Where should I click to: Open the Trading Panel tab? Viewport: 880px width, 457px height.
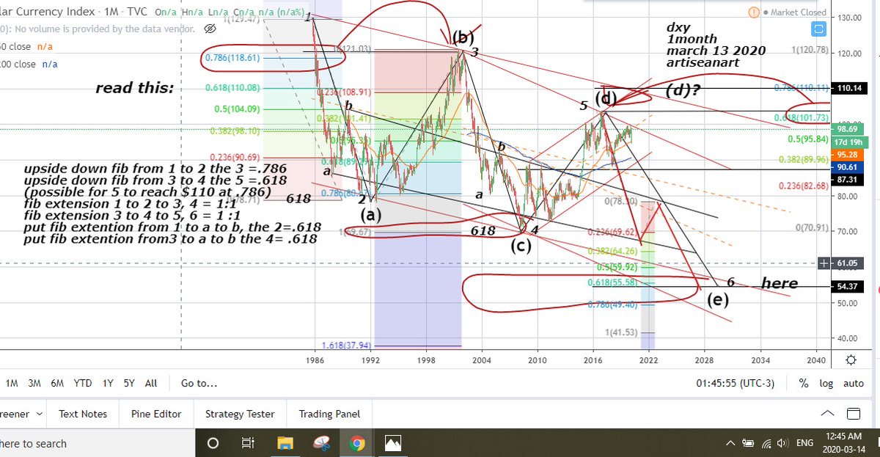(329, 414)
